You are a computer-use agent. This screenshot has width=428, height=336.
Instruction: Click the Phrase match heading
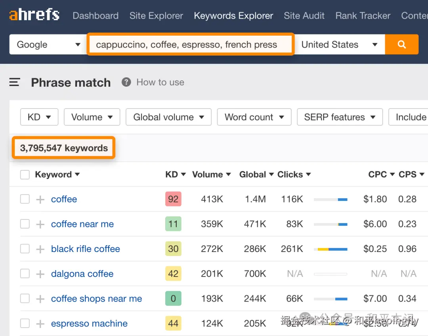tap(71, 82)
